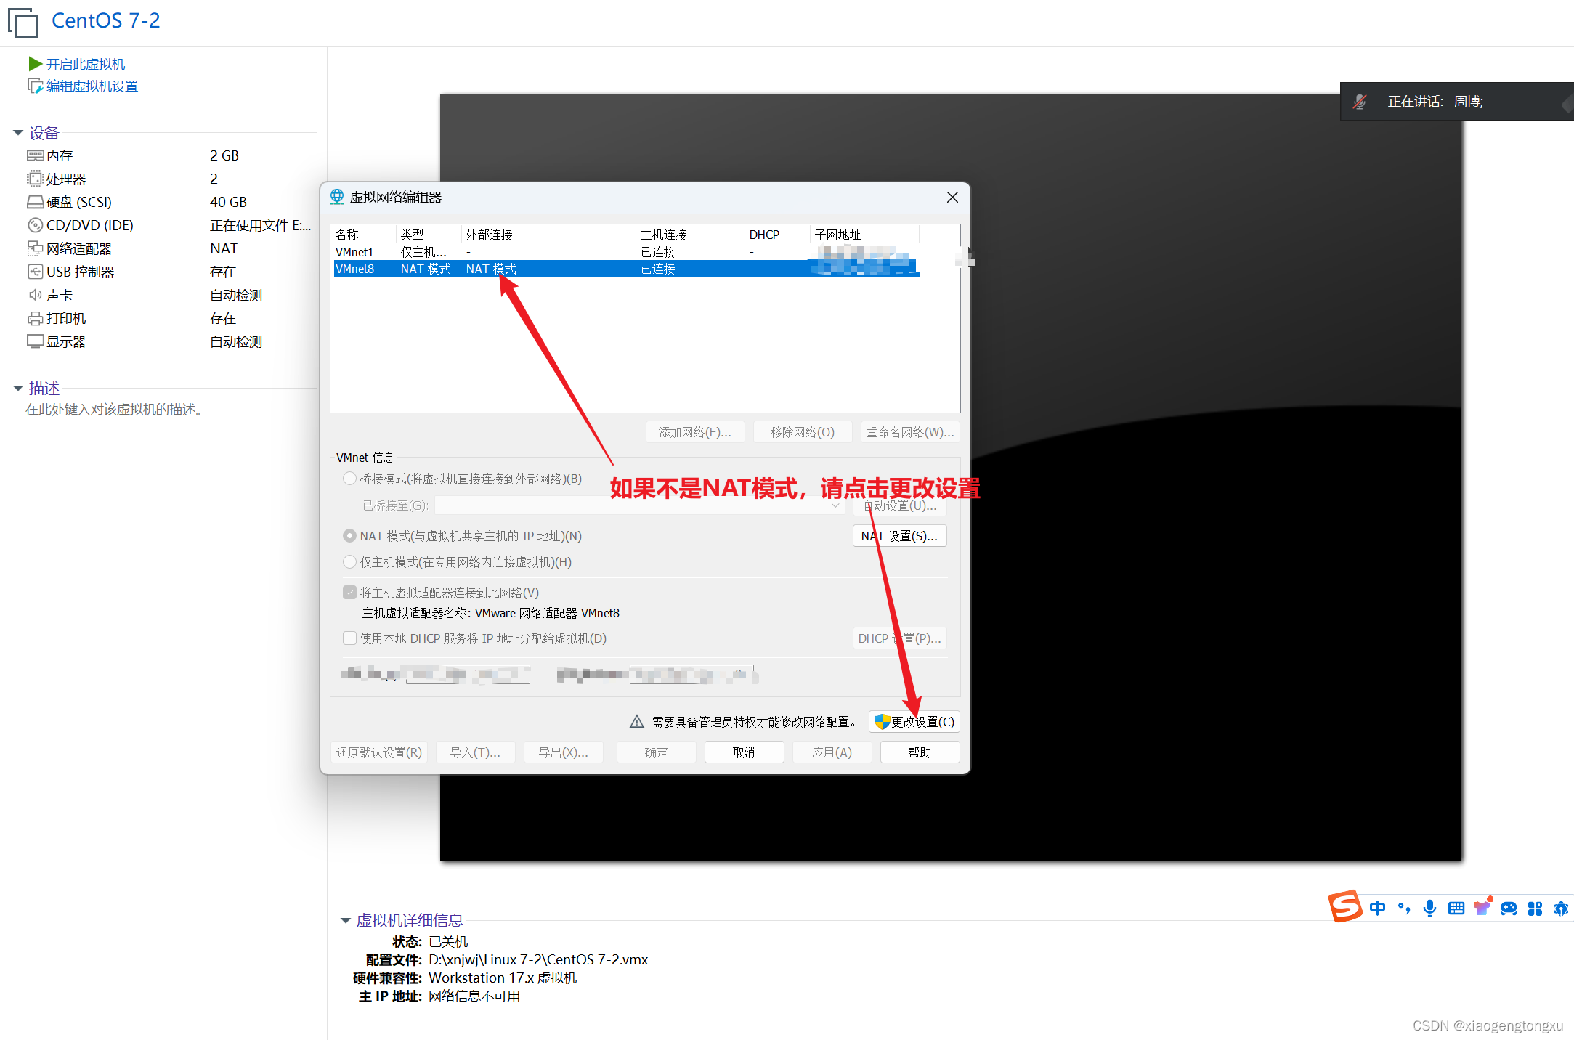Click 更改设置(C) change settings button
Viewport: 1574px width, 1040px height.
(914, 721)
